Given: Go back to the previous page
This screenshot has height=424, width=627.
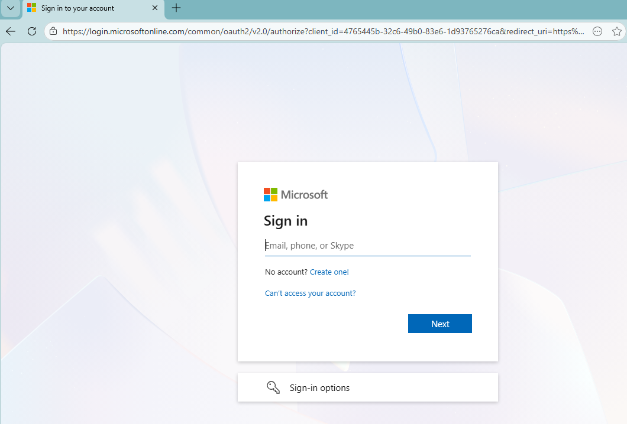Looking at the screenshot, I should coord(11,31).
